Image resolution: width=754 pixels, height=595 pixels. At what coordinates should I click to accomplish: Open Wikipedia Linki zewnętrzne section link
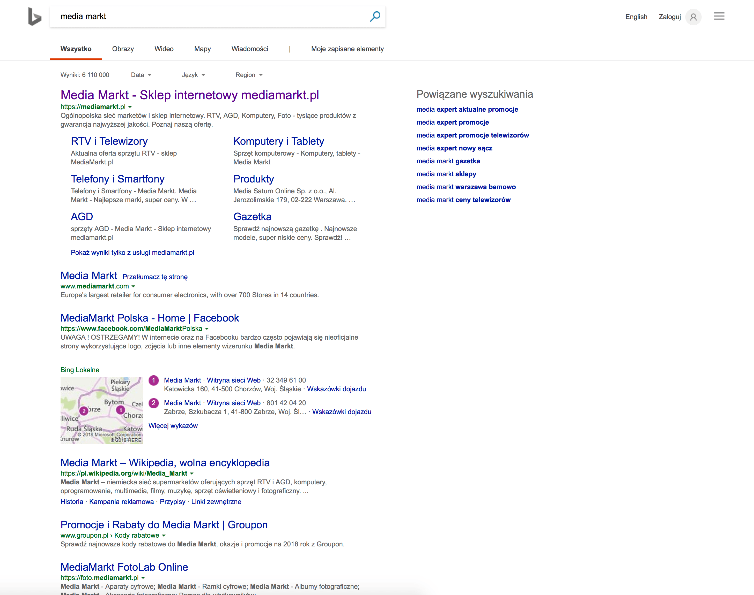pyautogui.click(x=216, y=502)
